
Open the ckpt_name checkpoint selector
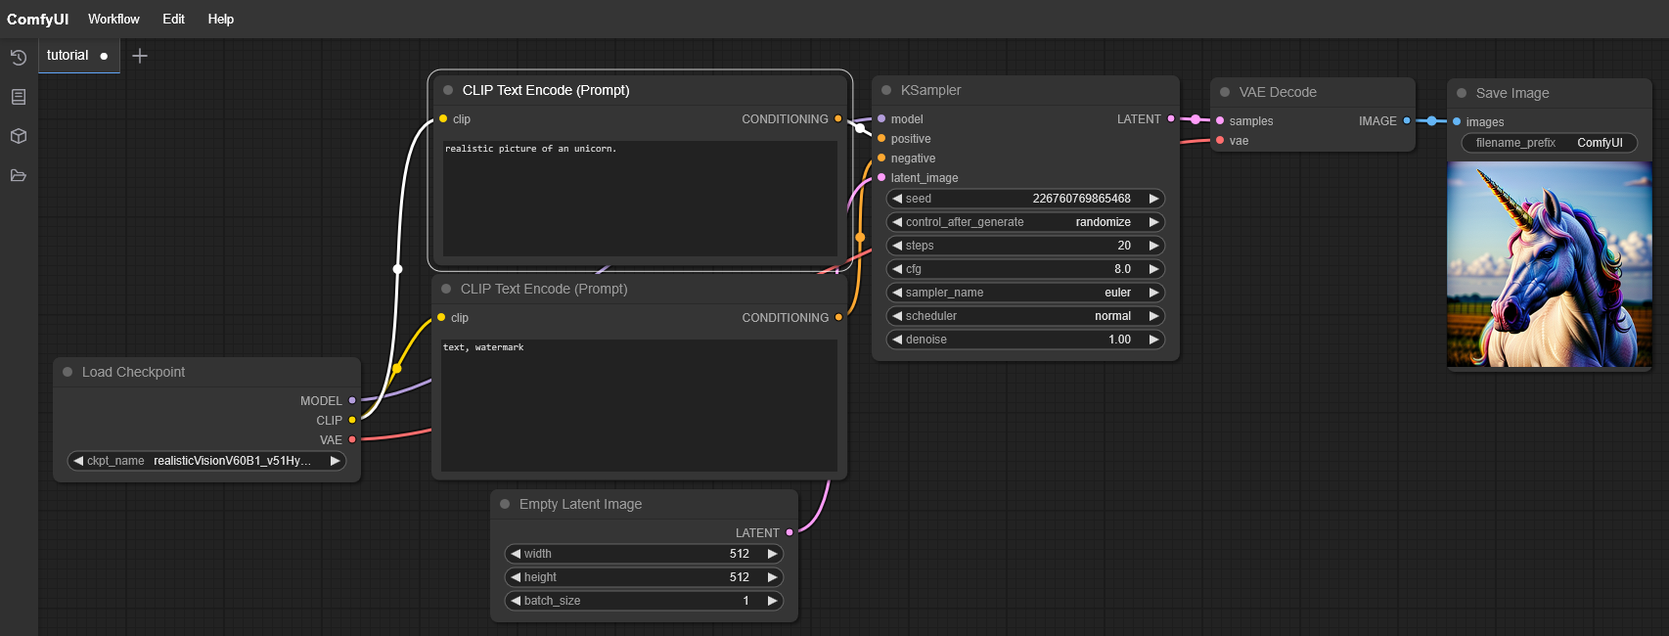pos(206,461)
